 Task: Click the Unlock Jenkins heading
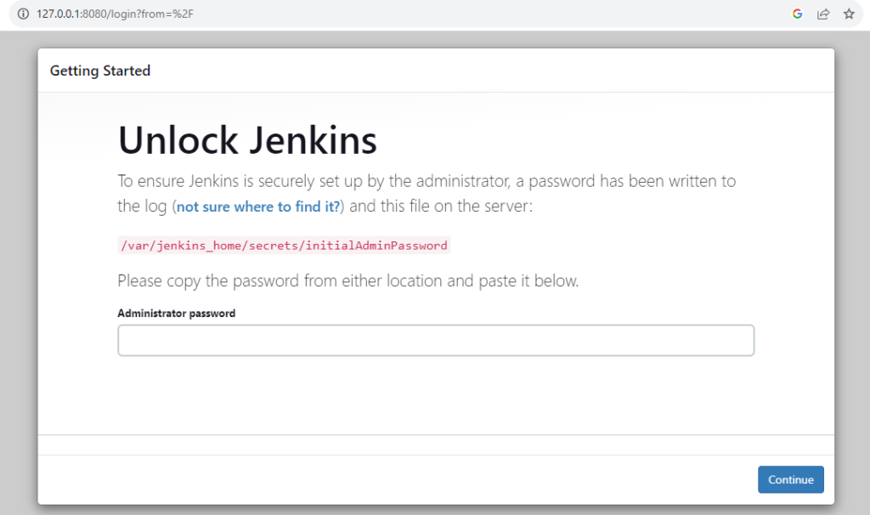[247, 140]
